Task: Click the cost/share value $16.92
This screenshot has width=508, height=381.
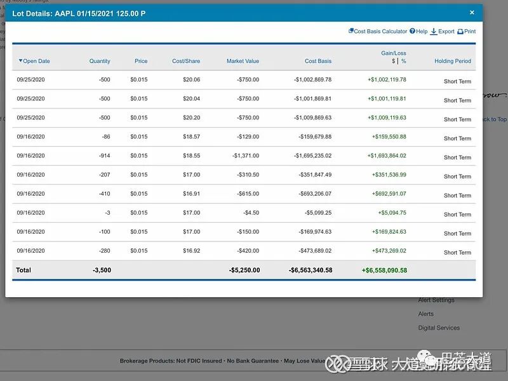Action: 191,251
